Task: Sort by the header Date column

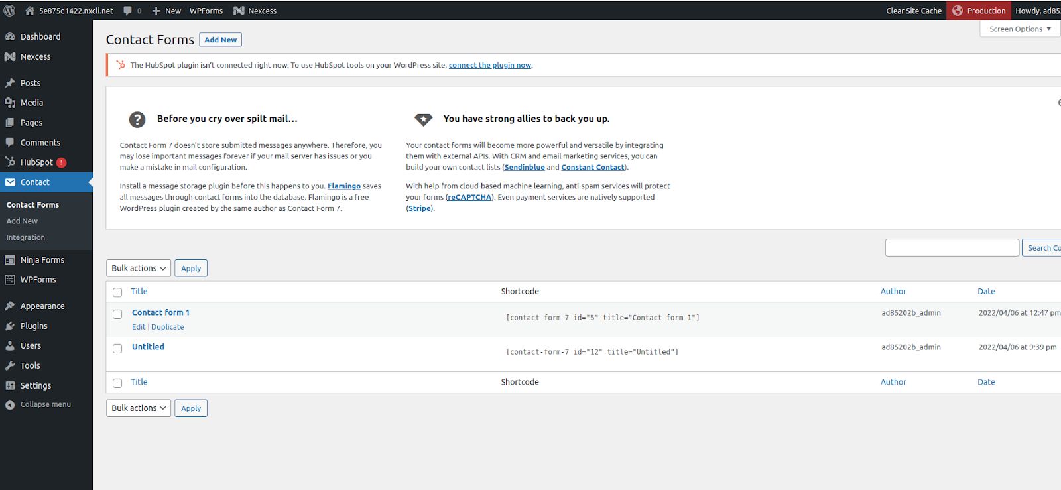Action: [x=986, y=292]
